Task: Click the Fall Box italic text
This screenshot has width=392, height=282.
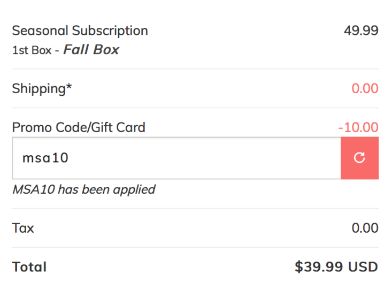Action: click(91, 50)
